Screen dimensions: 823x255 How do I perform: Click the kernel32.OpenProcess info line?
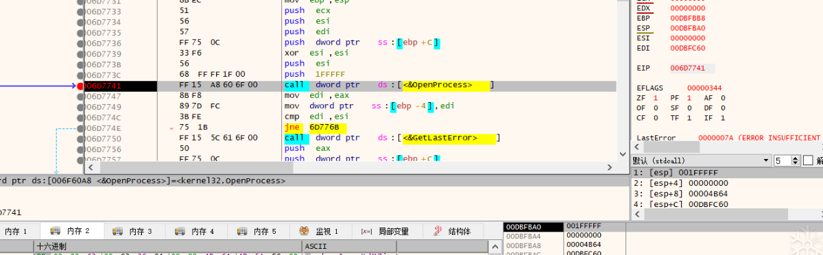tap(143, 180)
